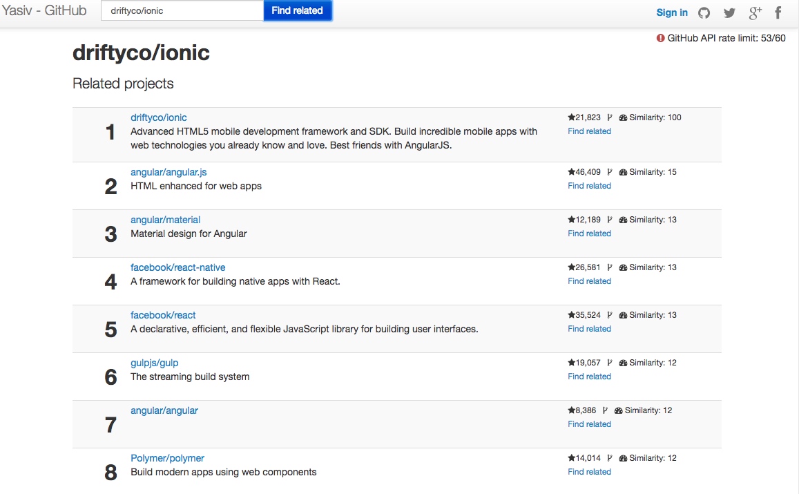Click the similarity gauge icon for Polymer/polymer

623,458
